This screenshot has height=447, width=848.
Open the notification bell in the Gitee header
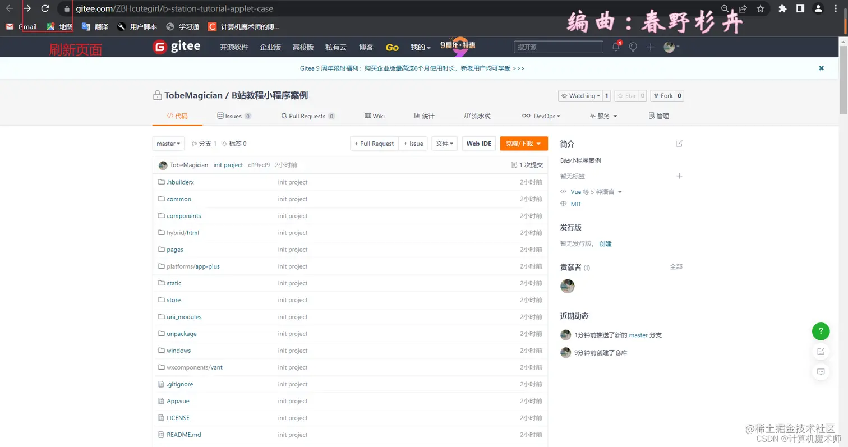pyautogui.click(x=615, y=47)
